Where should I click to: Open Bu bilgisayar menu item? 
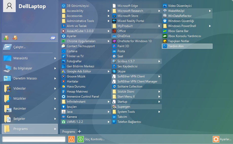(30, 68)
